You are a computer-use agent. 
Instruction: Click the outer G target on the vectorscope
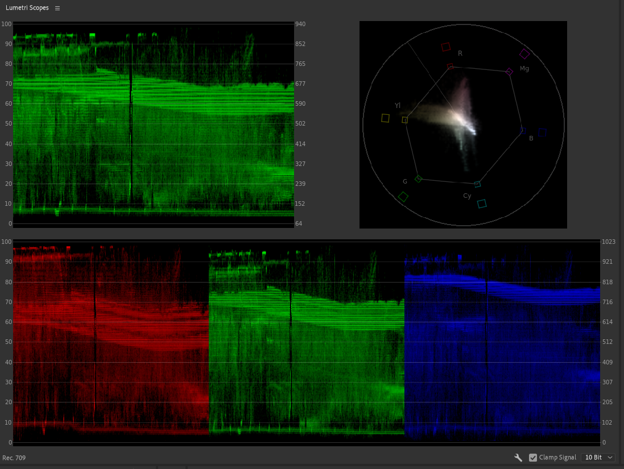click(403, 196)
